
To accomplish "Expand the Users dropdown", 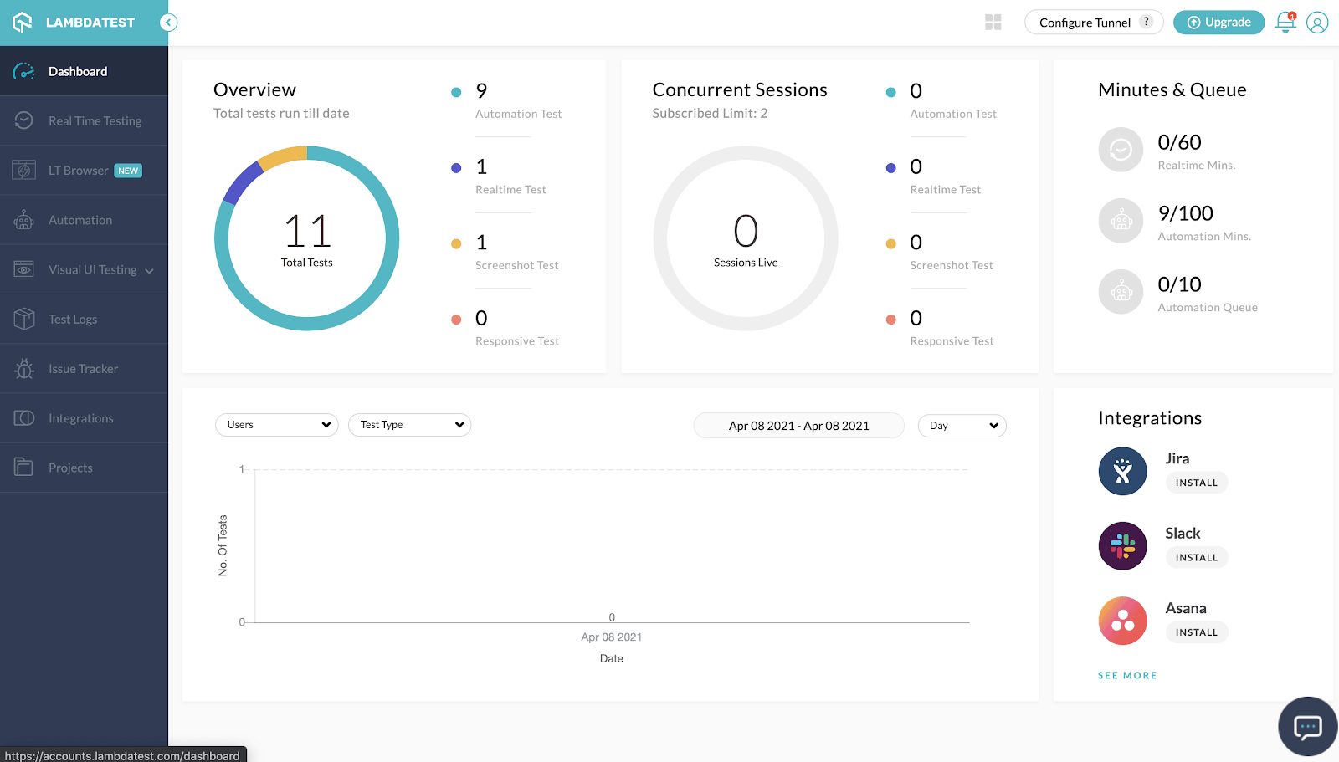I will (277, 425).
